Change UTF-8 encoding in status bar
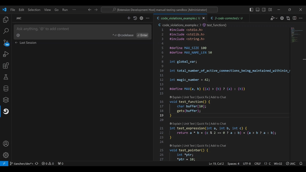The height and width of the screenshot is (172, 306). coord(247,164)
